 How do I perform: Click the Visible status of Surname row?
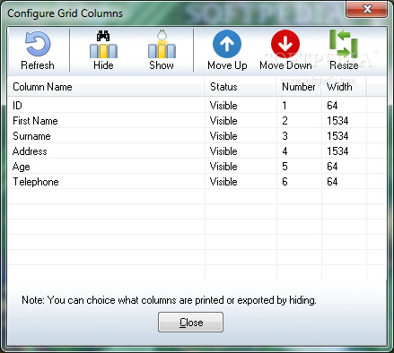(x=223, y=136)
